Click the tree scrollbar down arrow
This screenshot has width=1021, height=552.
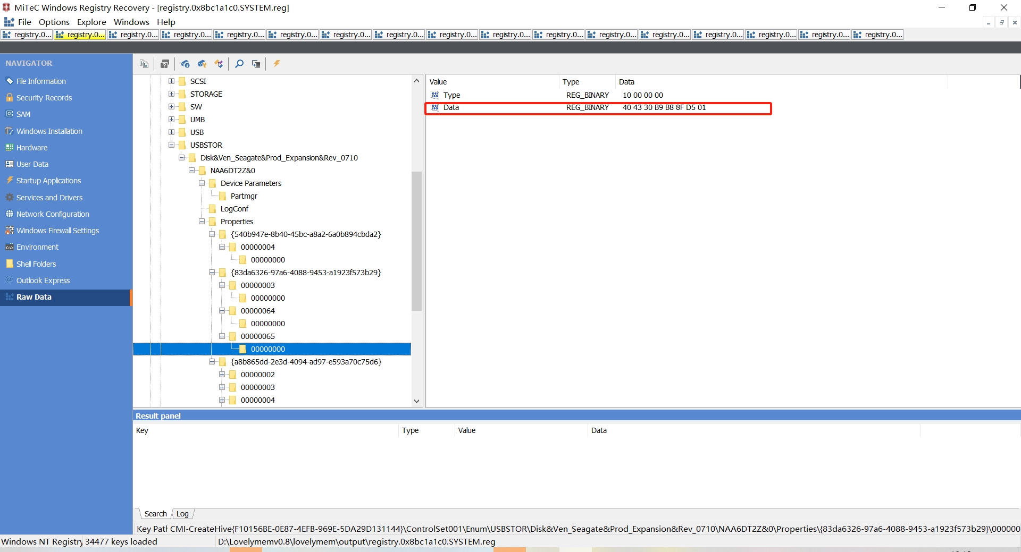[416, 401]
